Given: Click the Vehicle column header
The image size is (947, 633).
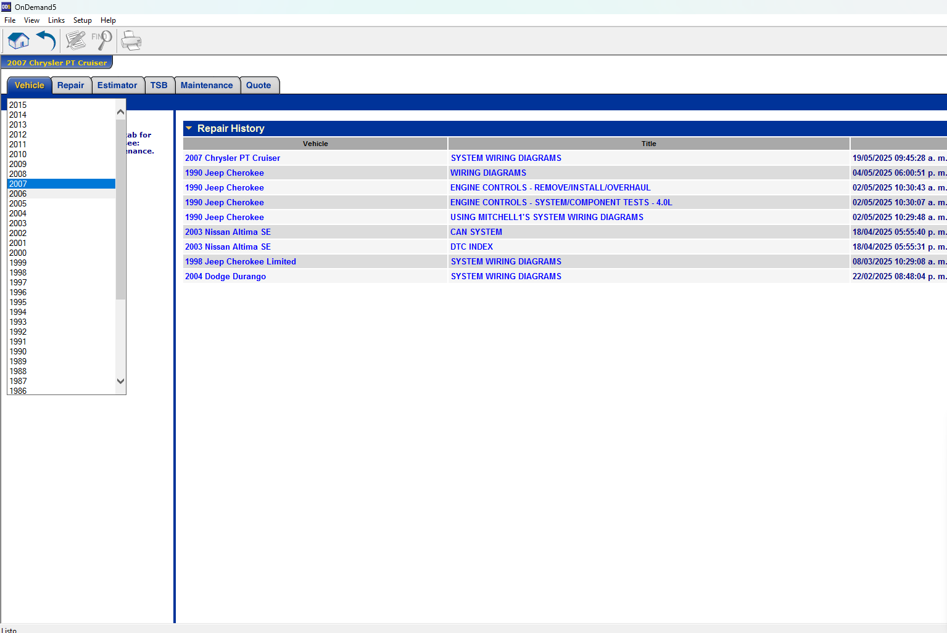Looking at the screenshot, I should [315, 144].
